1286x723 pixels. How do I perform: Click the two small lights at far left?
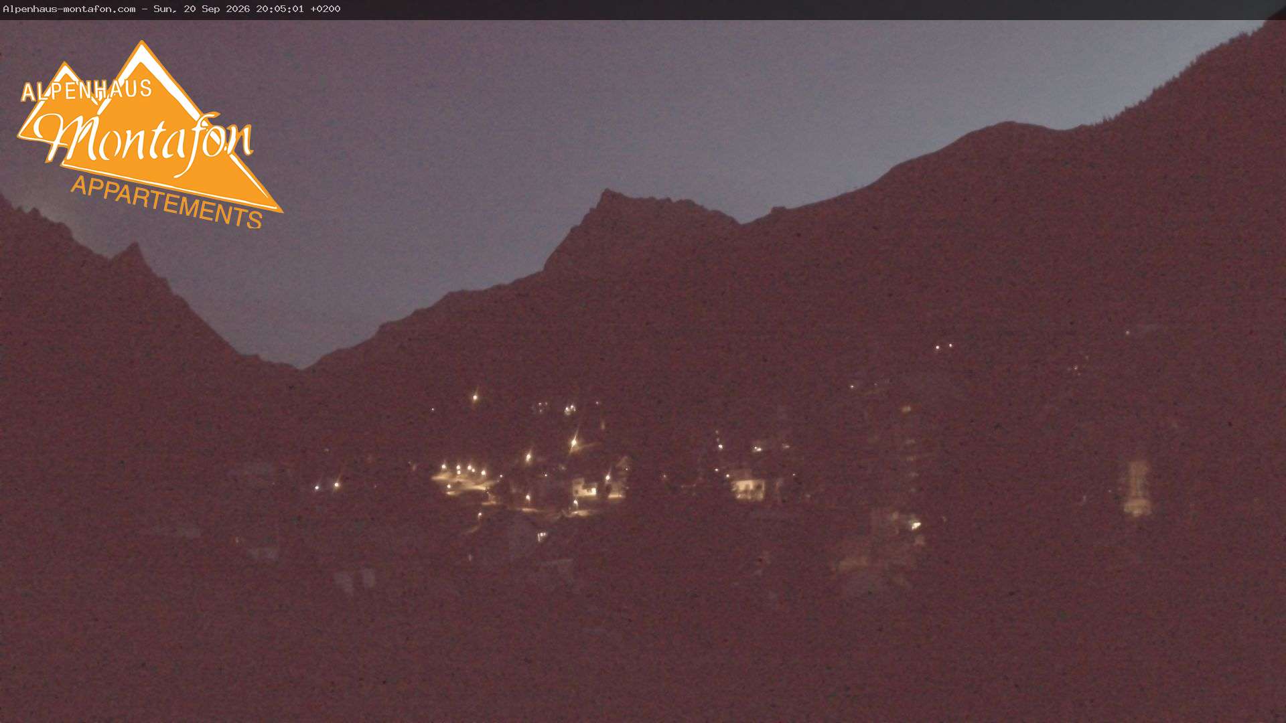327,486
